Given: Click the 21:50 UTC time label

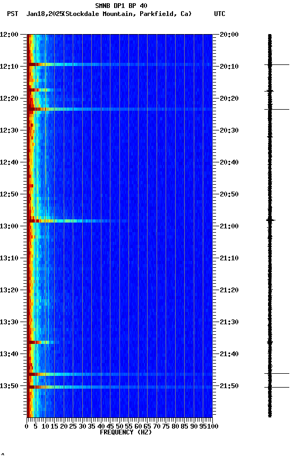Looking at the screenshot, I should point(229,386).
